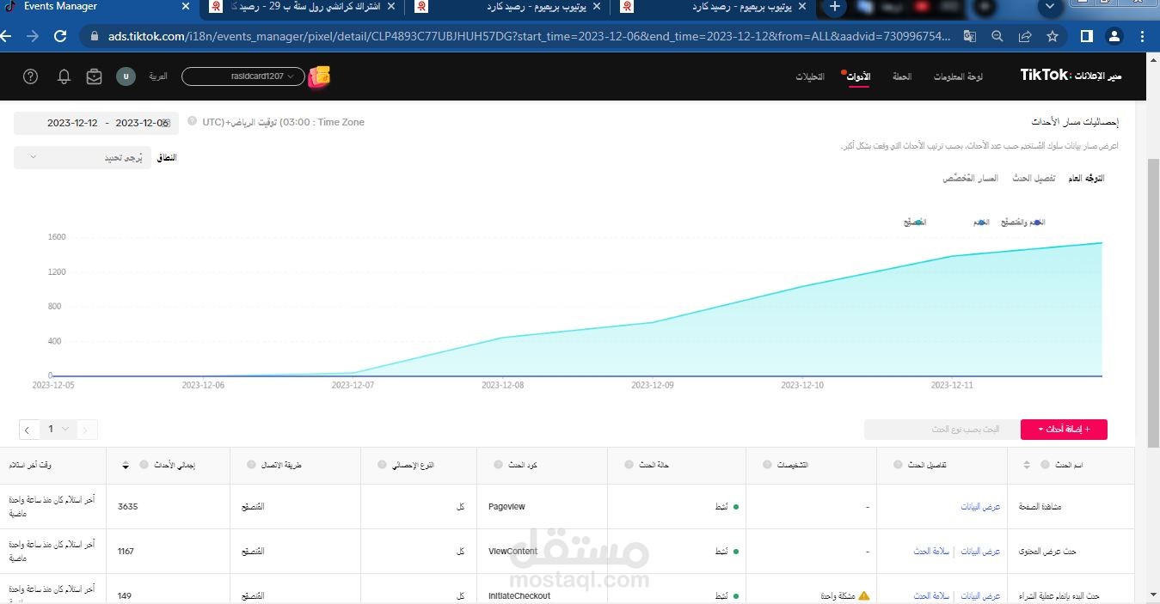1160x604 pixels.
Task: Click info icon on تفاصيل الحدث column
Action: pyautogui.click(x=899, y=465)
